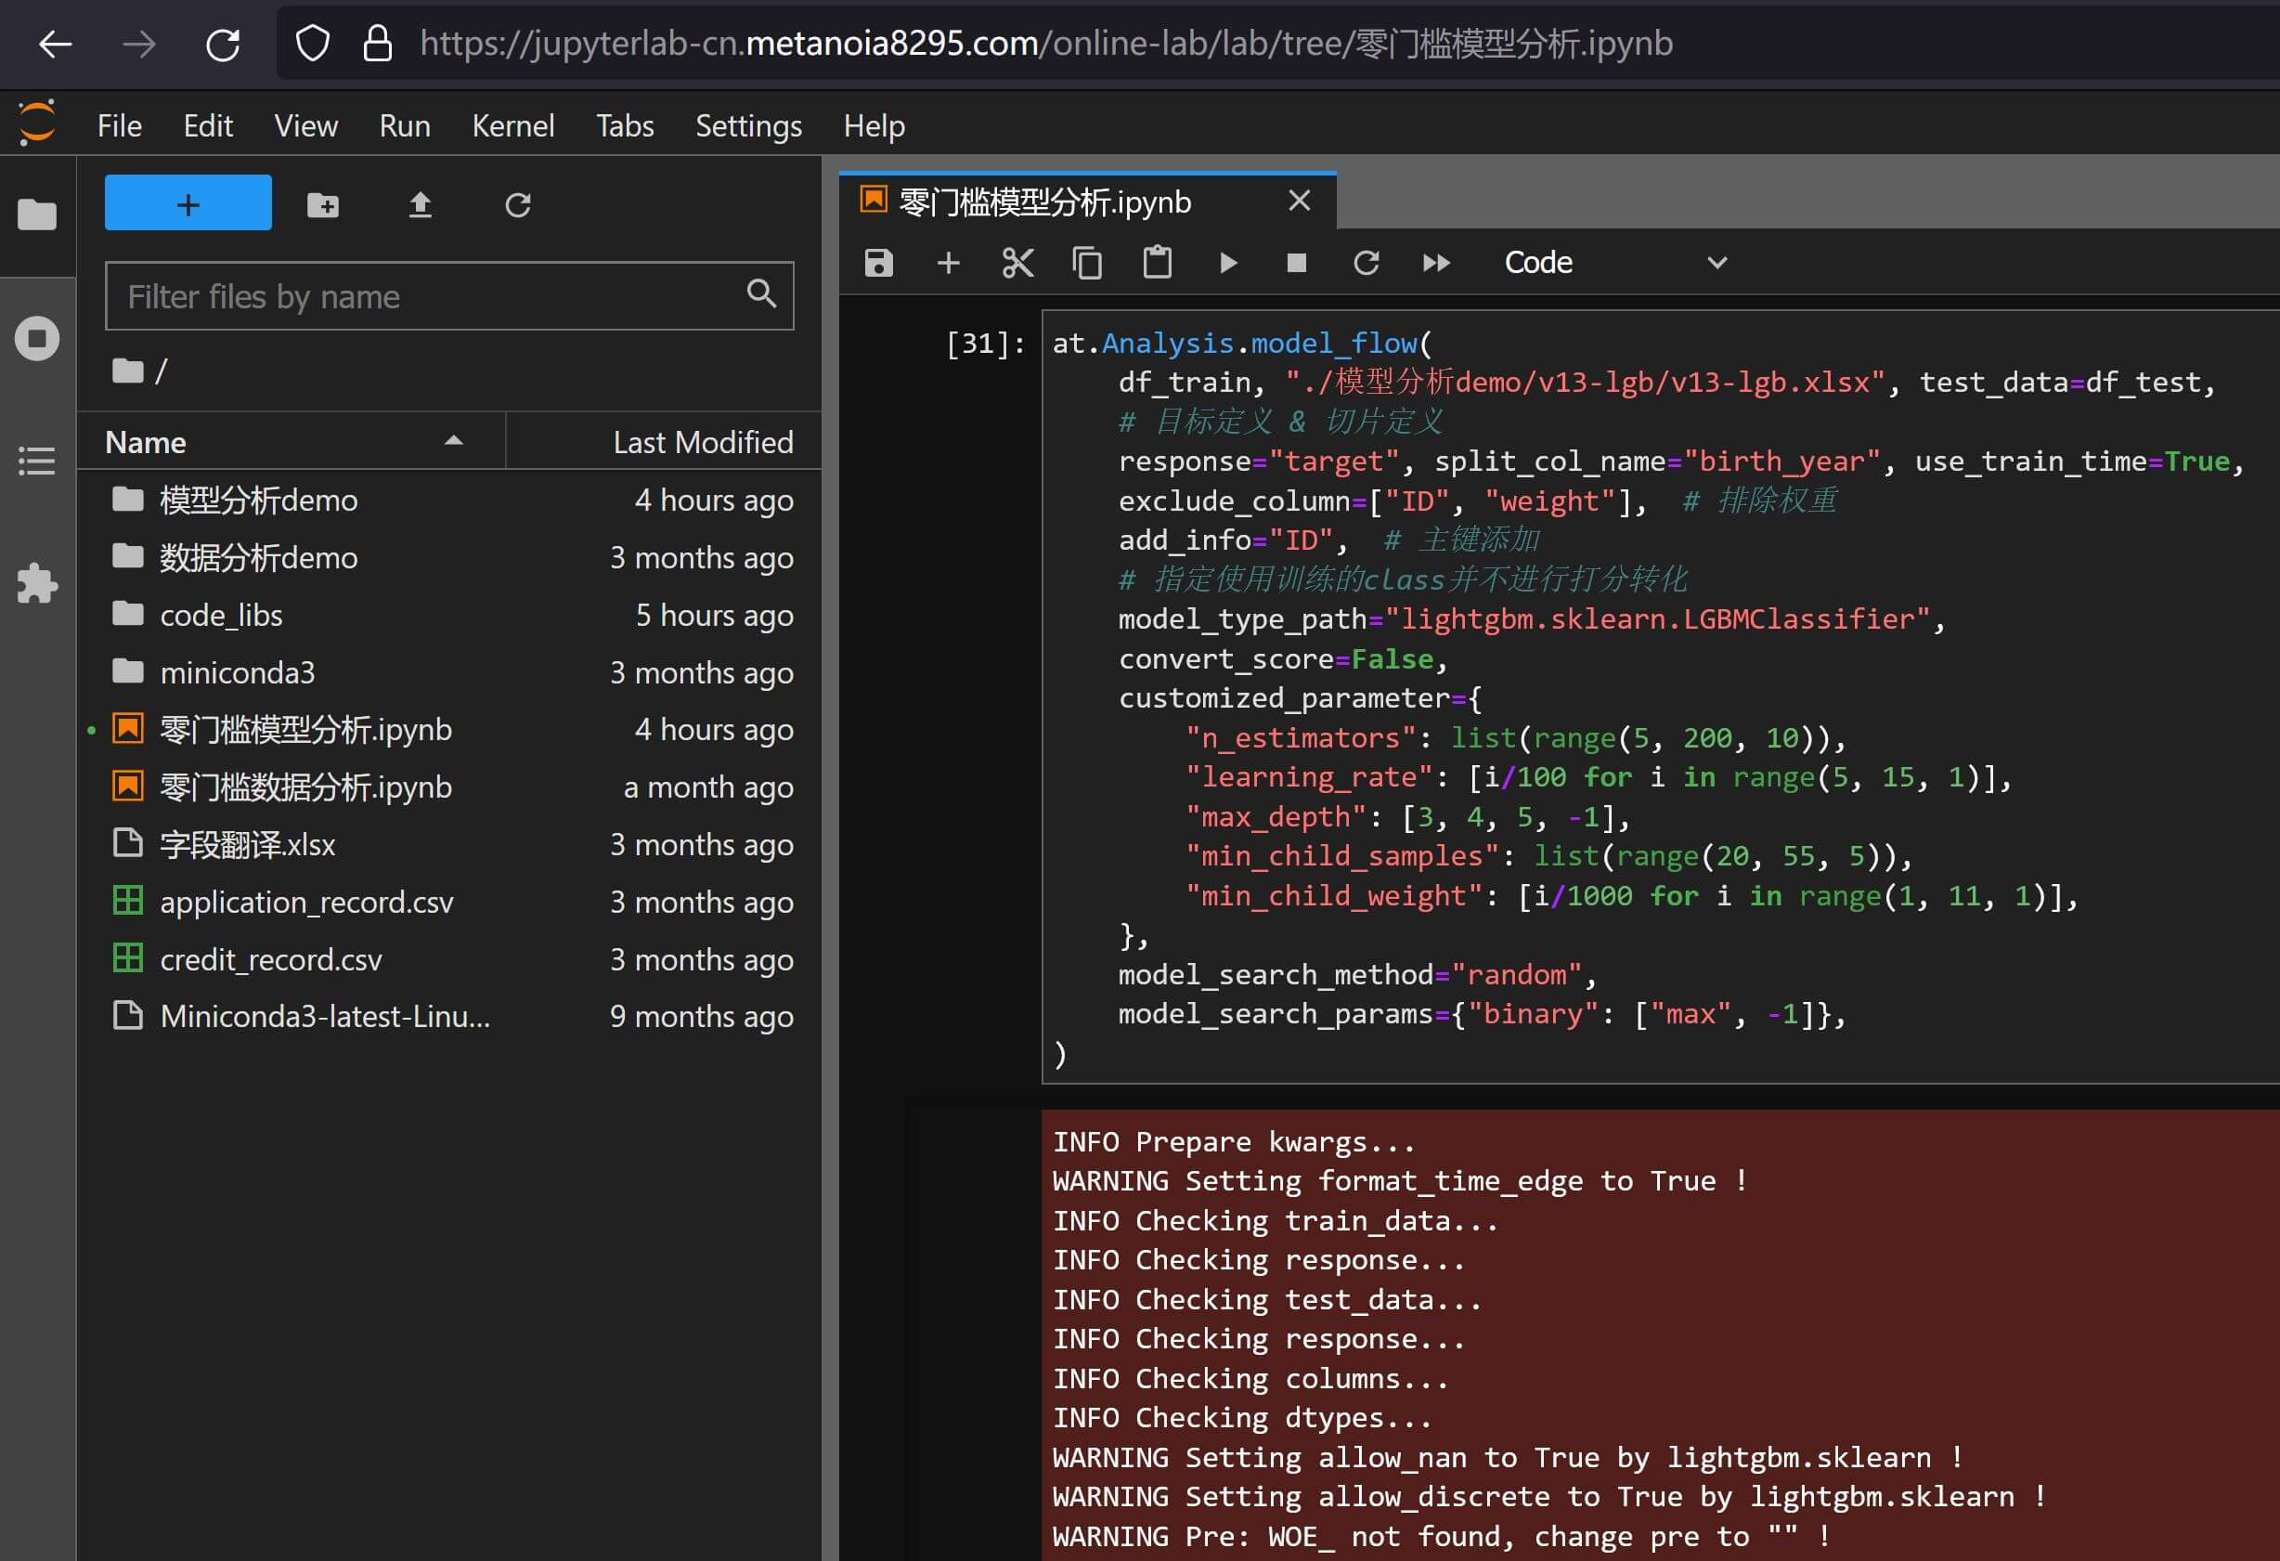This screenshot has width=2280, height=1561.
Task: Interrupt the kernel with stop icon
Action: 1296,263
